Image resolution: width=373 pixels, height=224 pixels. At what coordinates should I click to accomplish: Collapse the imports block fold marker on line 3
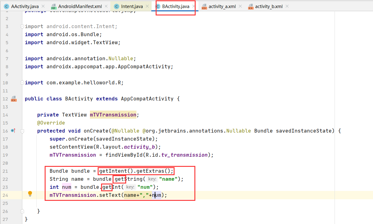coord(22,27)
